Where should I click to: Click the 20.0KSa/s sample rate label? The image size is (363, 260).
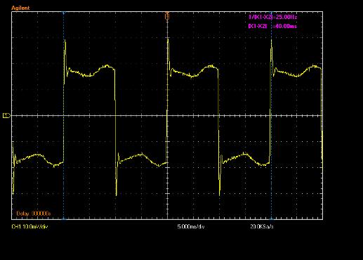(262, 226)
